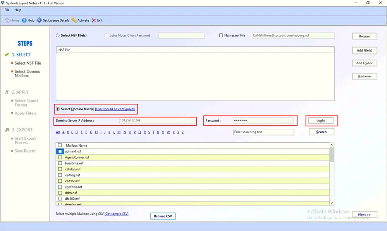Select the '1. SELECT' step
The image size is (387, 231).
(x=21, y=55)
